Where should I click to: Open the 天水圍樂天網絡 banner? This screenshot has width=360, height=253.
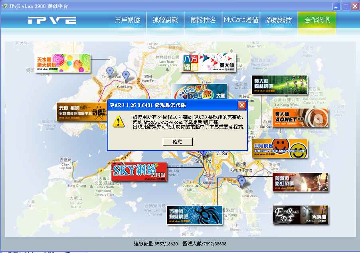(x=62, y=63)
